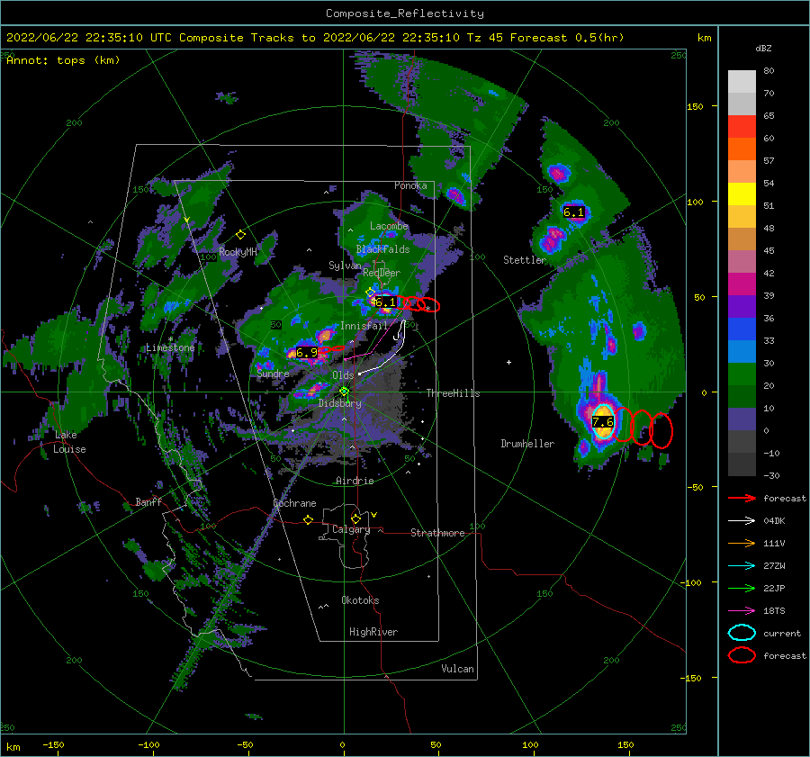Screen dimensions: 810x757
Task: Click the Olds city label
Action: [343, 375]
